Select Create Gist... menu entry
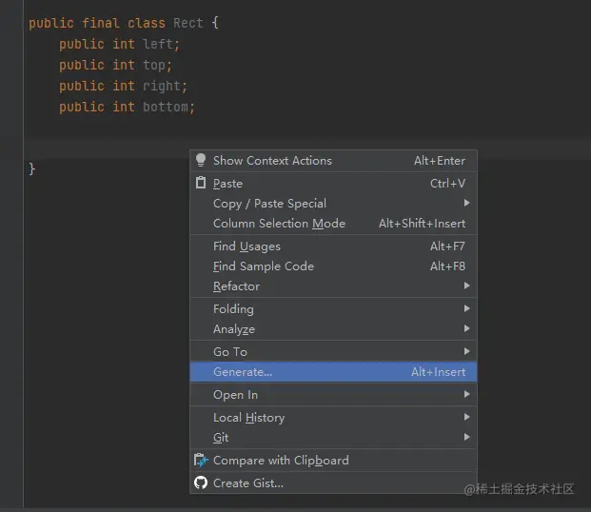This screenshot has width=591, height=512. 334,483
